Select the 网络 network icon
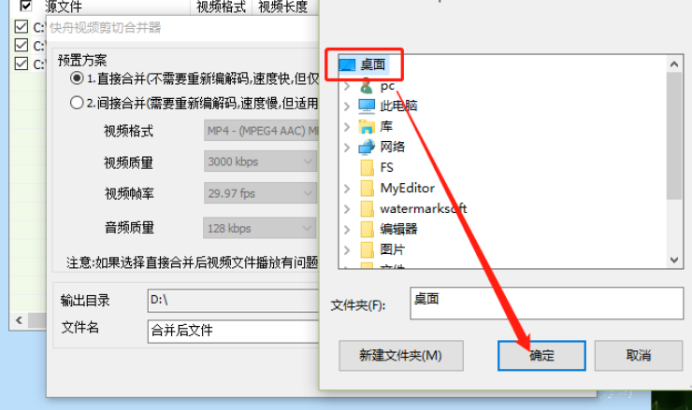Screen dimensions: 692x410 (x=367, y=147)
